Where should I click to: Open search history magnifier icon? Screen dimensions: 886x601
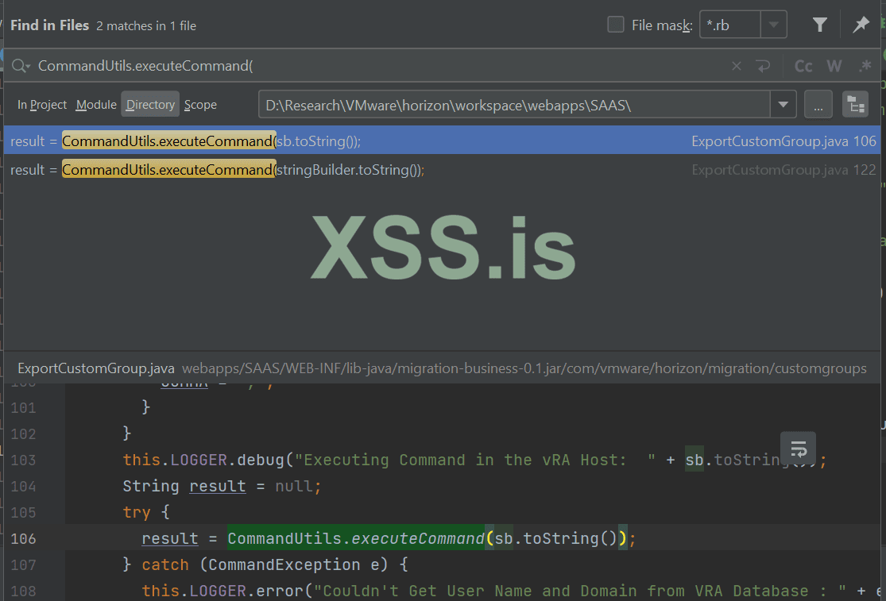[21, 66]
